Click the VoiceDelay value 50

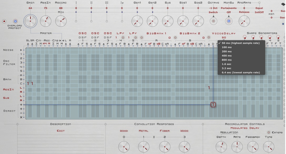click(224, 38)
